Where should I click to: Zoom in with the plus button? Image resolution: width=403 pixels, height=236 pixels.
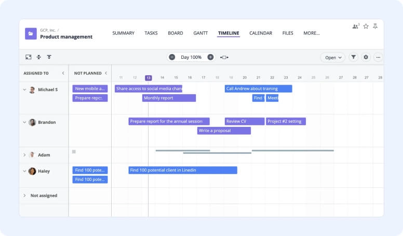[210, 57]
